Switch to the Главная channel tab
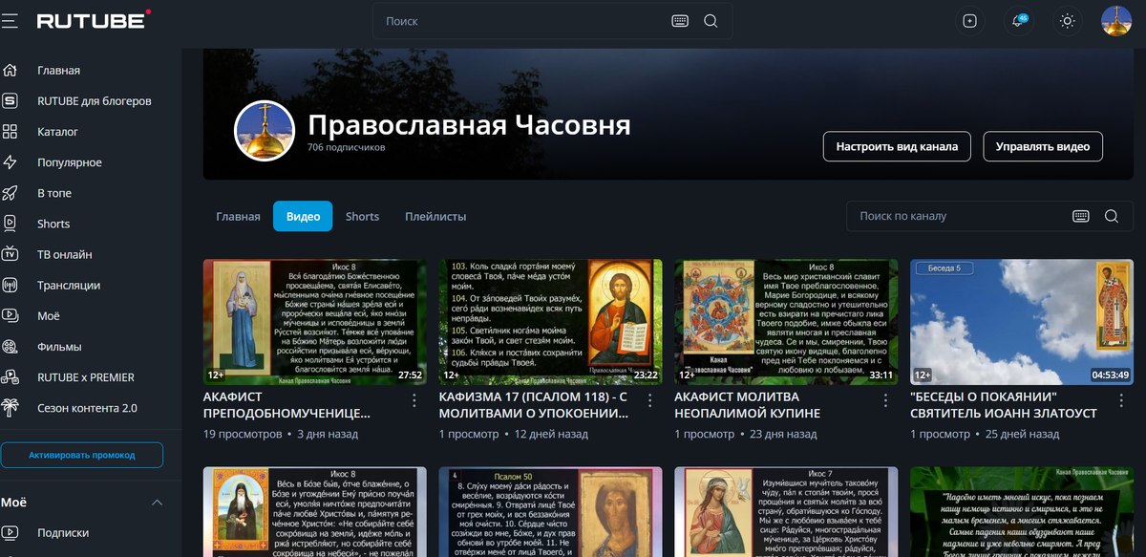Viewport: 1146px width, 557px height. click(238, 217)
